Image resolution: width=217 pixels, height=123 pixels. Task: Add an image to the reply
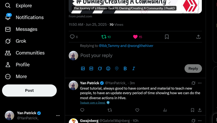[83, 68]
